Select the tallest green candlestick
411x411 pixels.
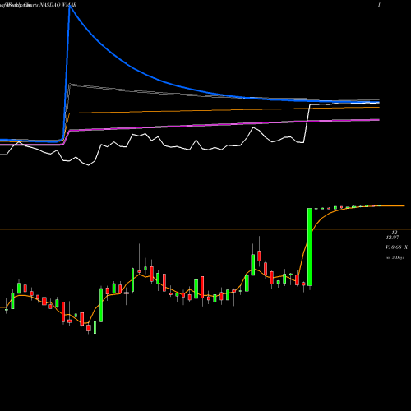[310, 247]
